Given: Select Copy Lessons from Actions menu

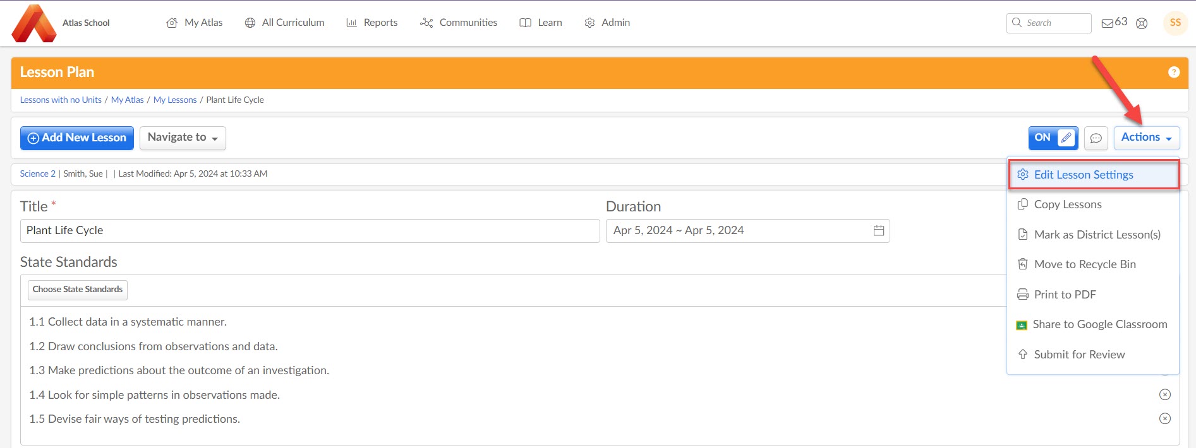Looking at the screenshot, I should pyautogui.click(x=1094, y=204).
